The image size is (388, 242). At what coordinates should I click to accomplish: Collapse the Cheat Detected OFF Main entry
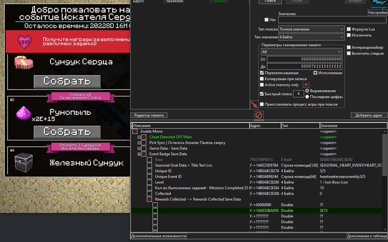(x=139, y=137)
